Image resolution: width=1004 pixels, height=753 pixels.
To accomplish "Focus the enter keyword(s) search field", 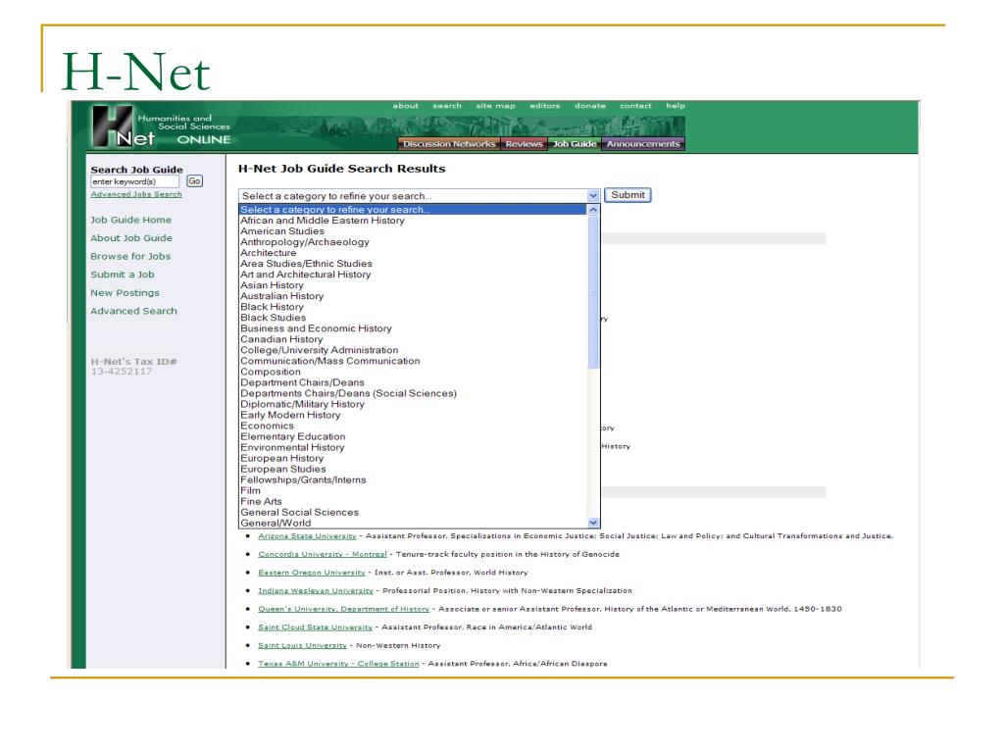I will (134, 181).
